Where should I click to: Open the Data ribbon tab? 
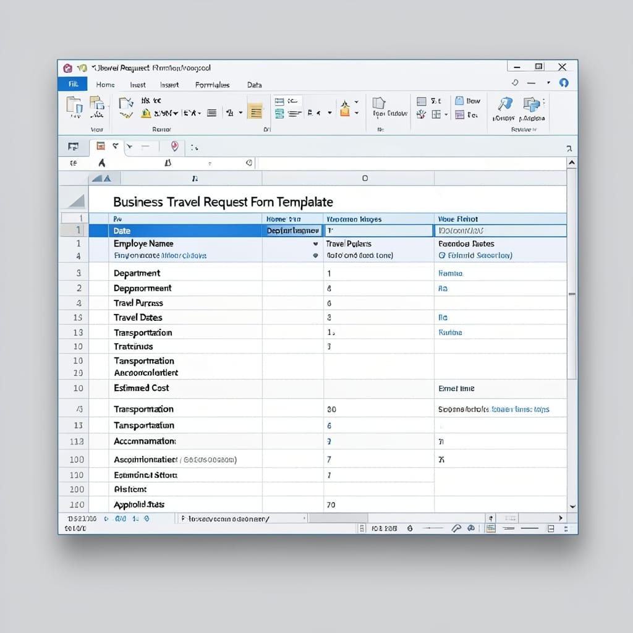coord(254,85)
